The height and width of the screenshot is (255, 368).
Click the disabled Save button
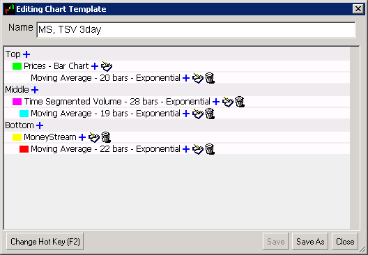point(275,242)
